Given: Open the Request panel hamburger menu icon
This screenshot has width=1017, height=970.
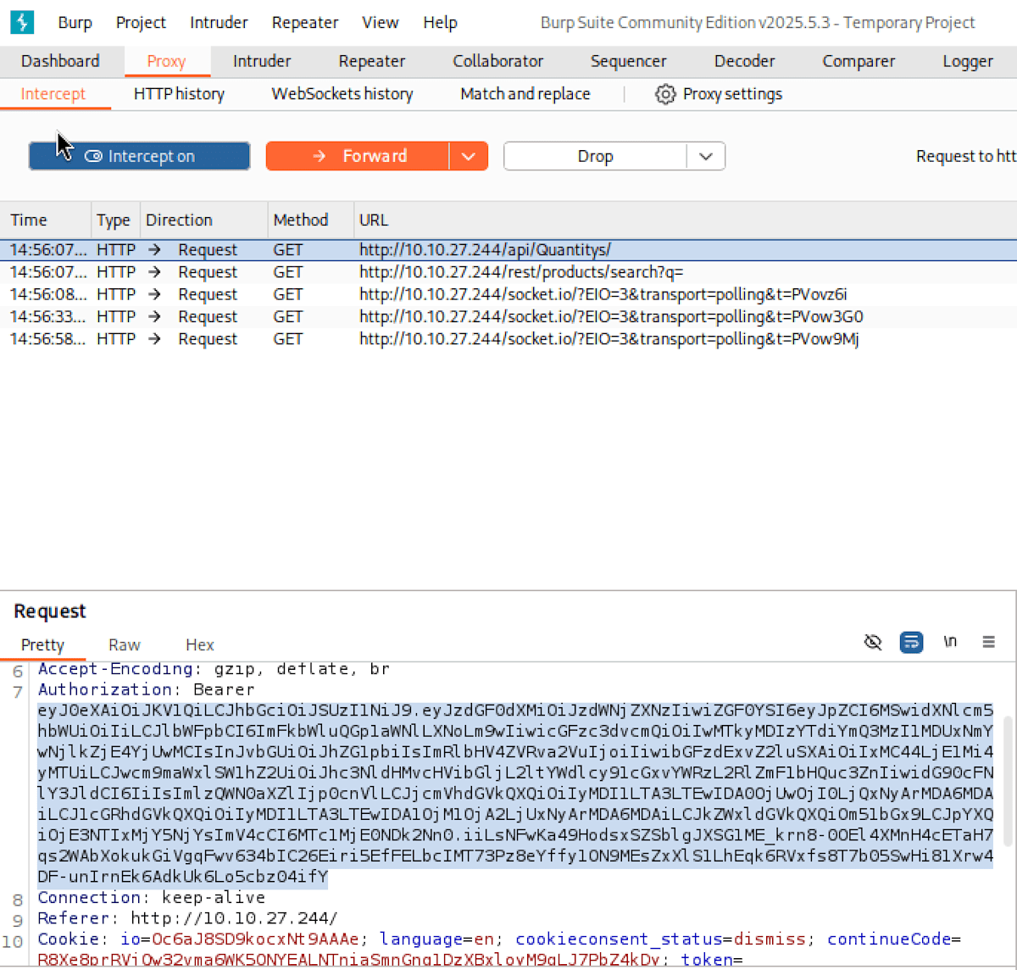Looking at the screenshot, I should click(988, 642).
